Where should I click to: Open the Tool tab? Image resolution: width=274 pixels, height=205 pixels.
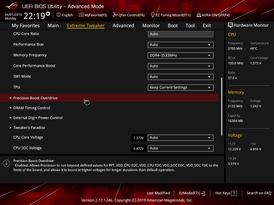click(x=190, y=26)
